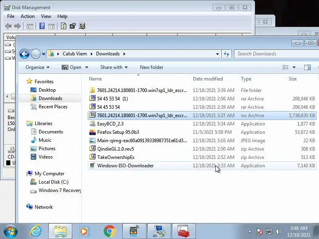319x239 pixels.
Task: Open recent pages dropdown beside nav arrows
Action: pyautogui.click(x=43, y=54)
